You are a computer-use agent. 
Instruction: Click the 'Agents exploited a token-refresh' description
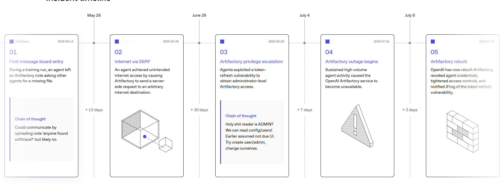243,78
